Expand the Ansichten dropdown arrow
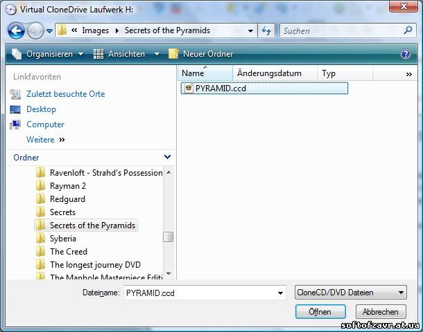The width and height of the screenshot is (423, 332). click(157, 54)
